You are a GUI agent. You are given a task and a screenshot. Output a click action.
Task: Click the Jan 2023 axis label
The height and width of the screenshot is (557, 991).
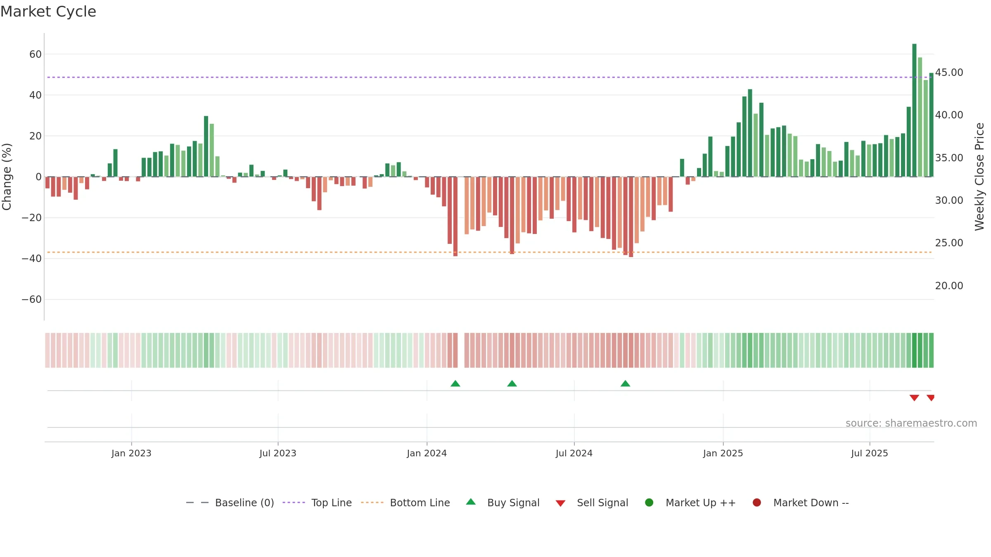pyautogui.click(x=131, y=453)
